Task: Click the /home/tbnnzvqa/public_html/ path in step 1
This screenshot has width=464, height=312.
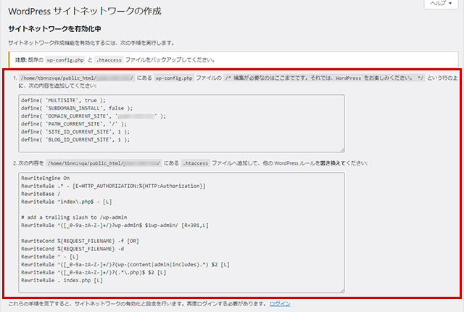Action: coord(77,78)
